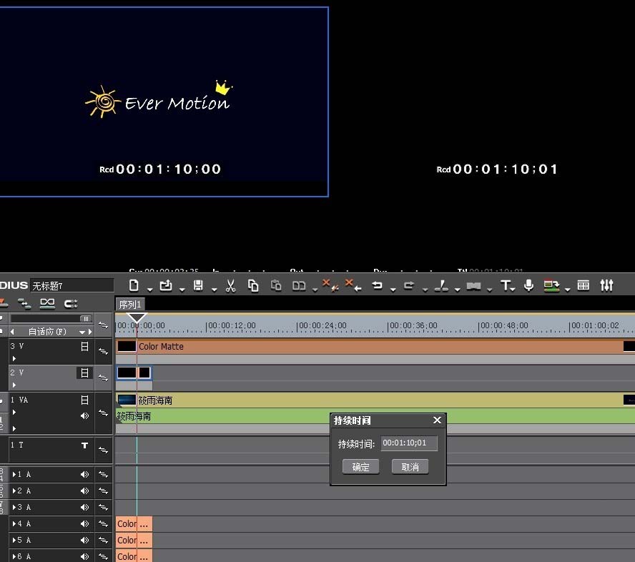Click the duration input field 00:01:10;01
Screen dimensions: 635x562
409,443
